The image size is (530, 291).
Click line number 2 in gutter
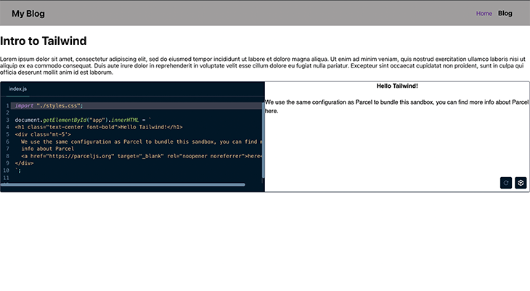point(7,112)
